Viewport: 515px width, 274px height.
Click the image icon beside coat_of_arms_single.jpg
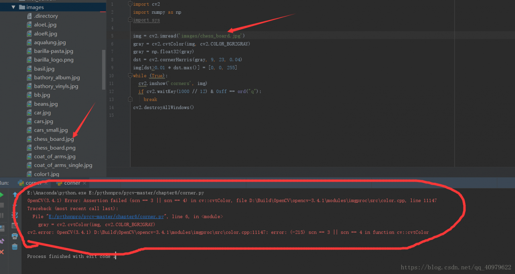[x=29, y=165]
